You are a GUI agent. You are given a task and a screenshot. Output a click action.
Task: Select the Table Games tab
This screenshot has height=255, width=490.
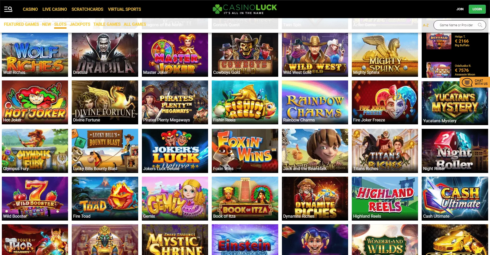point(107,24)
